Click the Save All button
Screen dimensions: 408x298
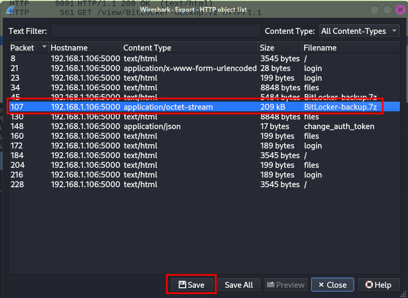(238, 285)
